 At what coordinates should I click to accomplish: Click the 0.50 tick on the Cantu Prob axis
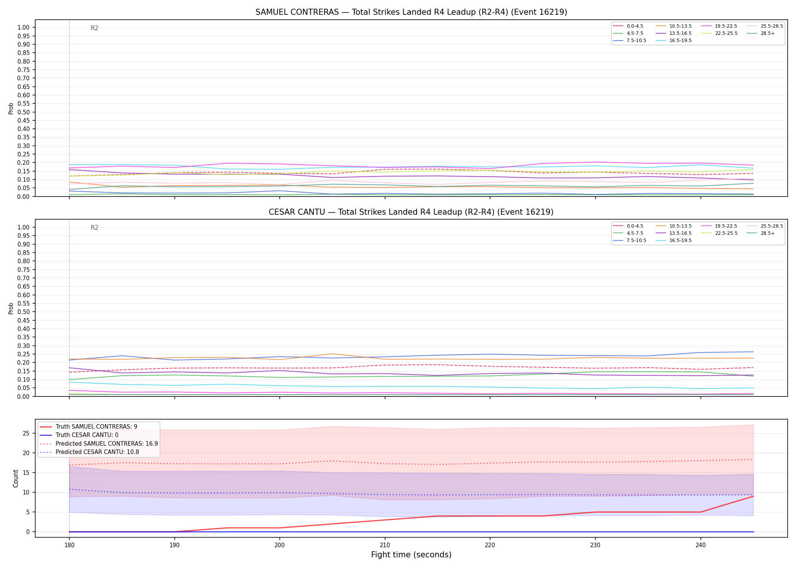tap(24, 312)
